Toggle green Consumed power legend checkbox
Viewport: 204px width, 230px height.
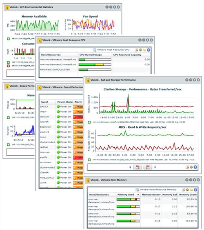pyautogui.click(x=8, y=62)
